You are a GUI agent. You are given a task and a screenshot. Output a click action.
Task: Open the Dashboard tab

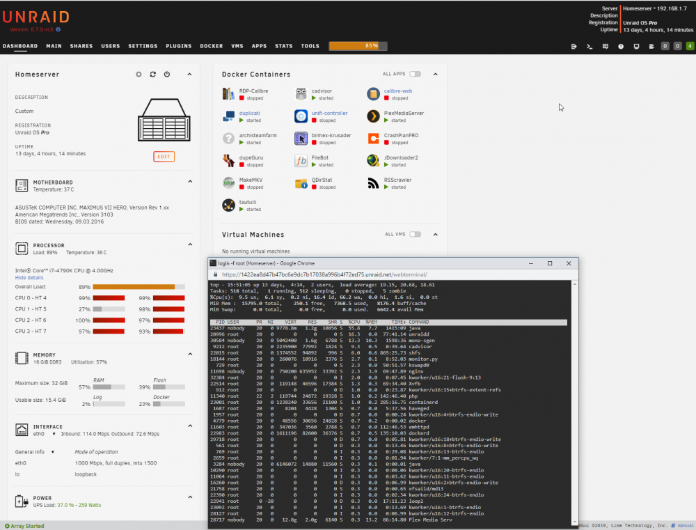[x=20, y=46]
